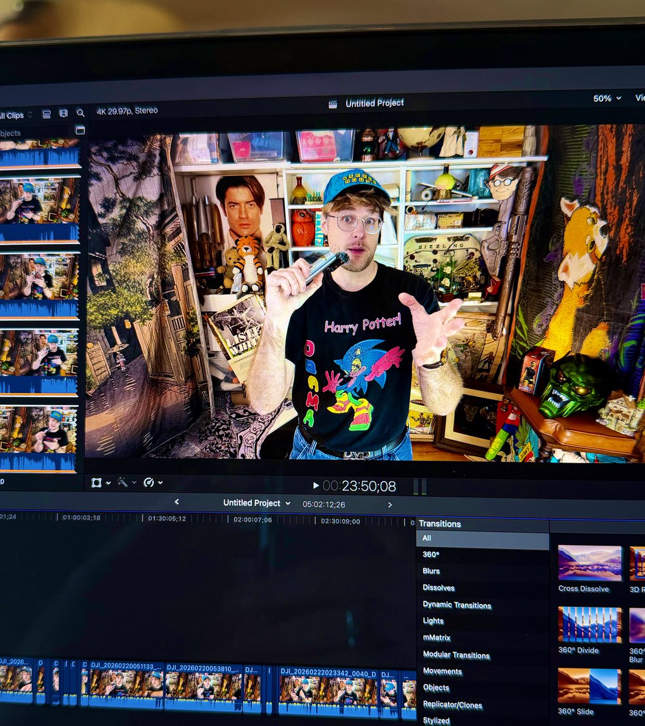Viewport: 645px width, 726px height.
Task: Select the third full browser clip filmstrip
Action: coord(39,362)
